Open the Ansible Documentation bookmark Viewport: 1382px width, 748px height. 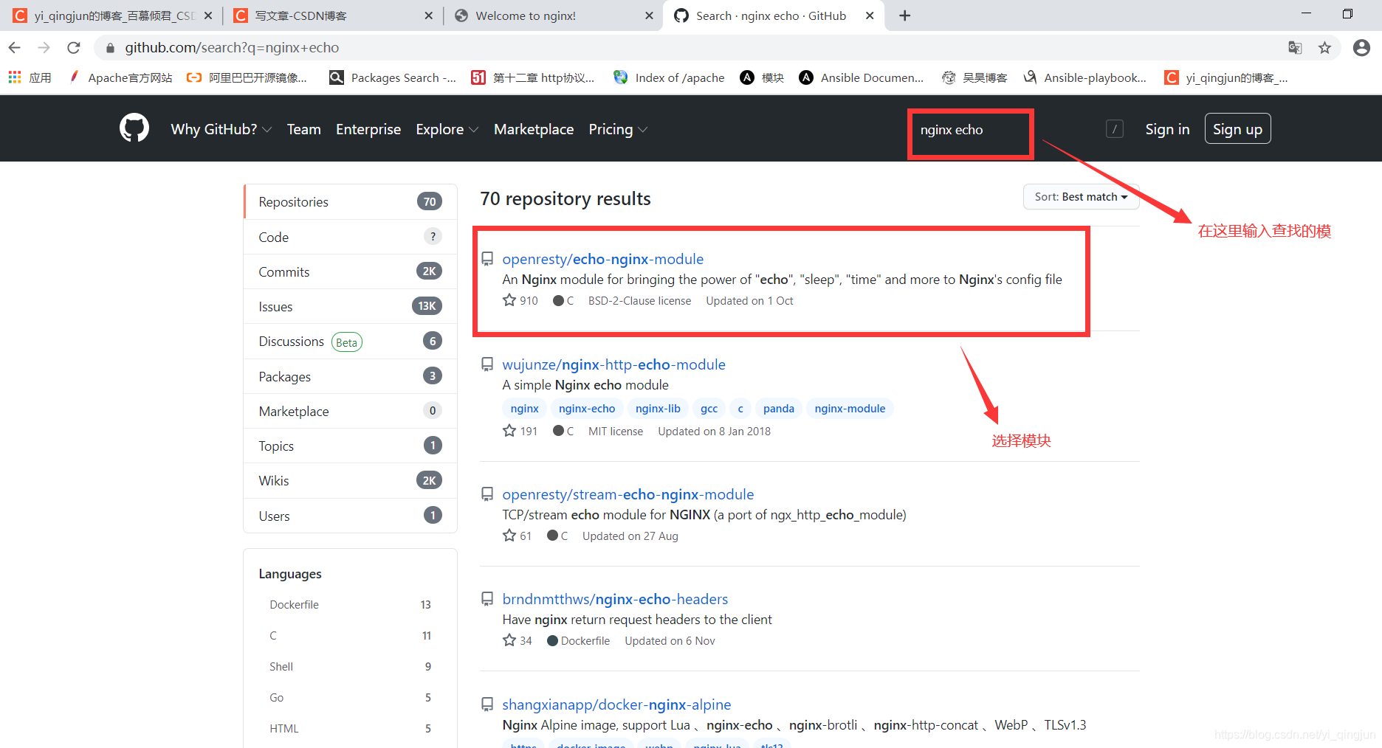tap(862, 77)
